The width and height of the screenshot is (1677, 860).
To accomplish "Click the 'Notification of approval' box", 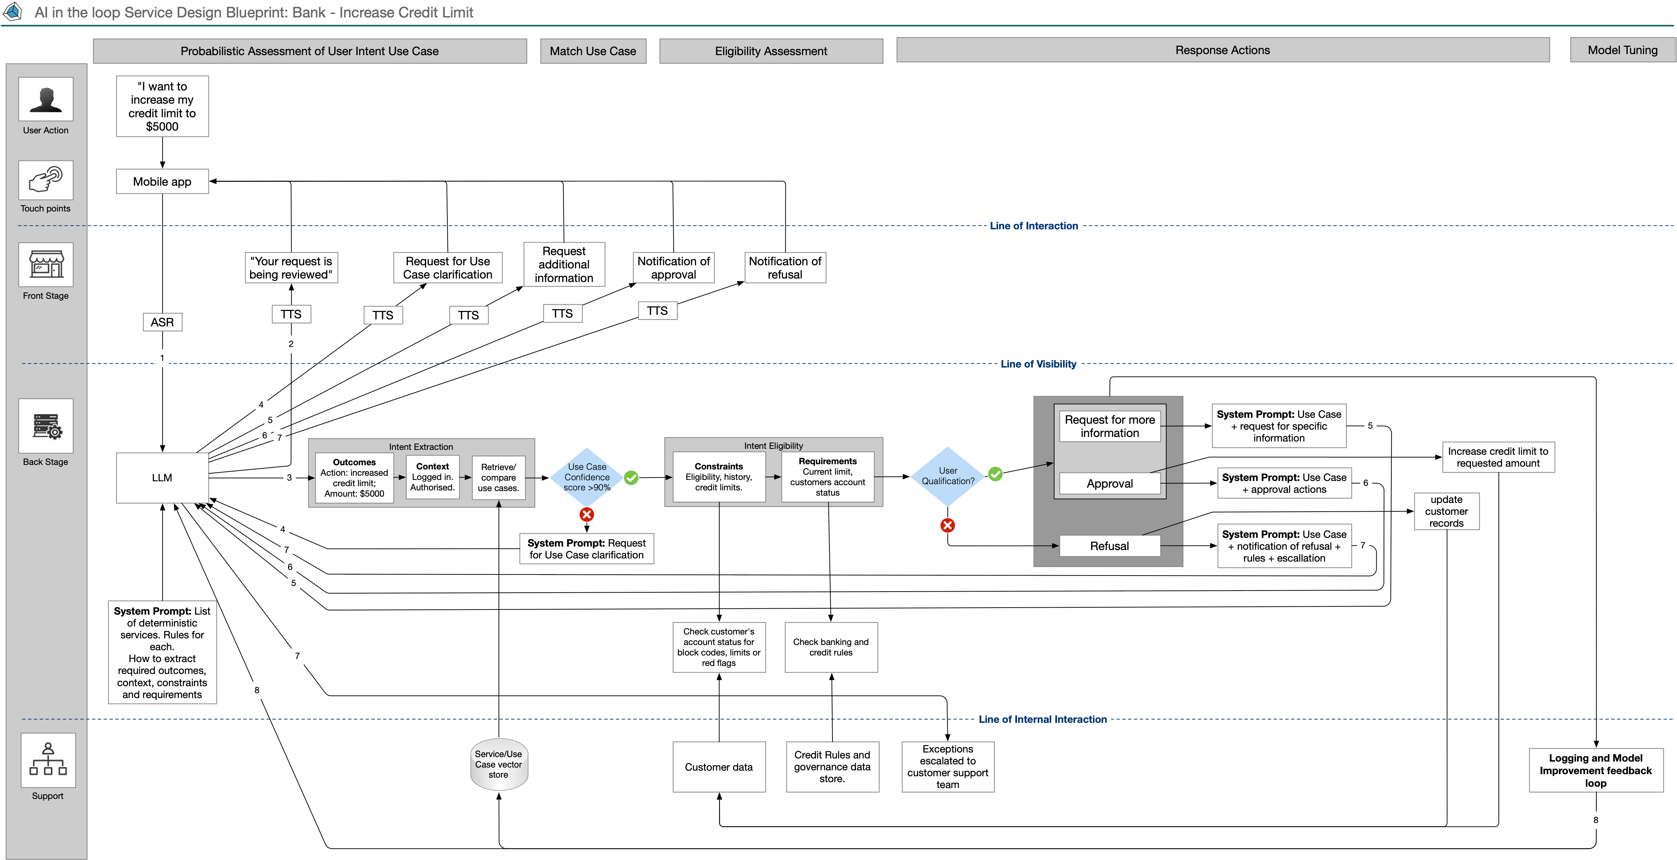I will [x=674, y=267].
